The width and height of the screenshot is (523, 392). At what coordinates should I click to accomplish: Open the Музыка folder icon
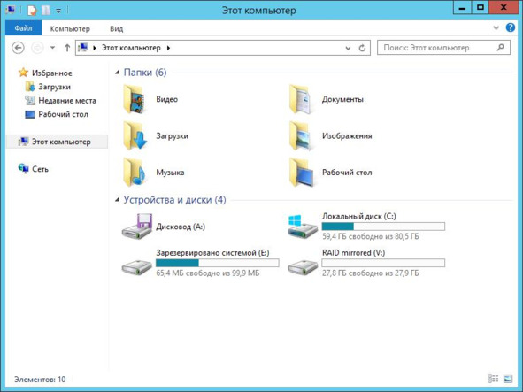coord(135,173)
